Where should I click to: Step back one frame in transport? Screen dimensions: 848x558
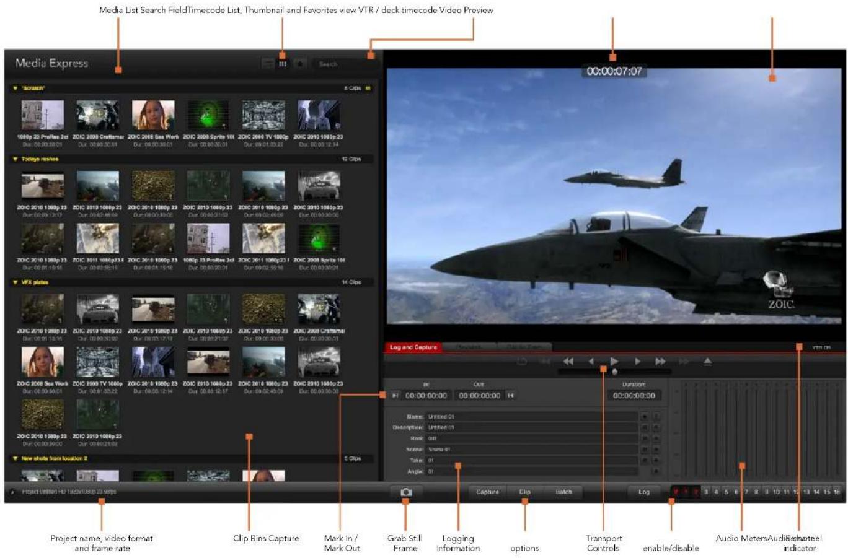tap(591, 361)
